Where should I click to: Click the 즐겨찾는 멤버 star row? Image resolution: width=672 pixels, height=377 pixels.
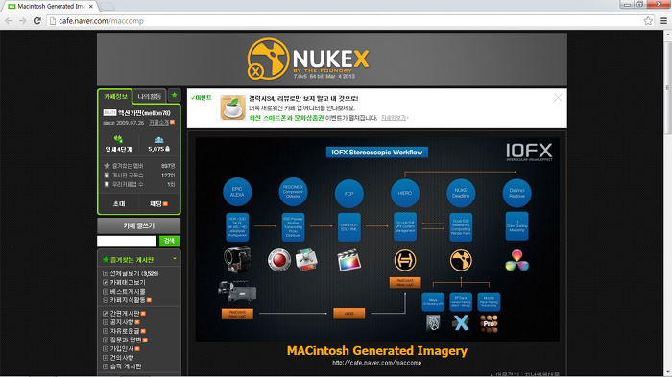(139, 166)
